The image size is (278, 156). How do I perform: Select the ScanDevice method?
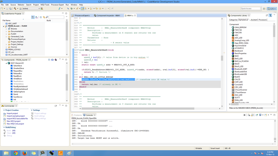pyautogui.click(x=18, y=97)
